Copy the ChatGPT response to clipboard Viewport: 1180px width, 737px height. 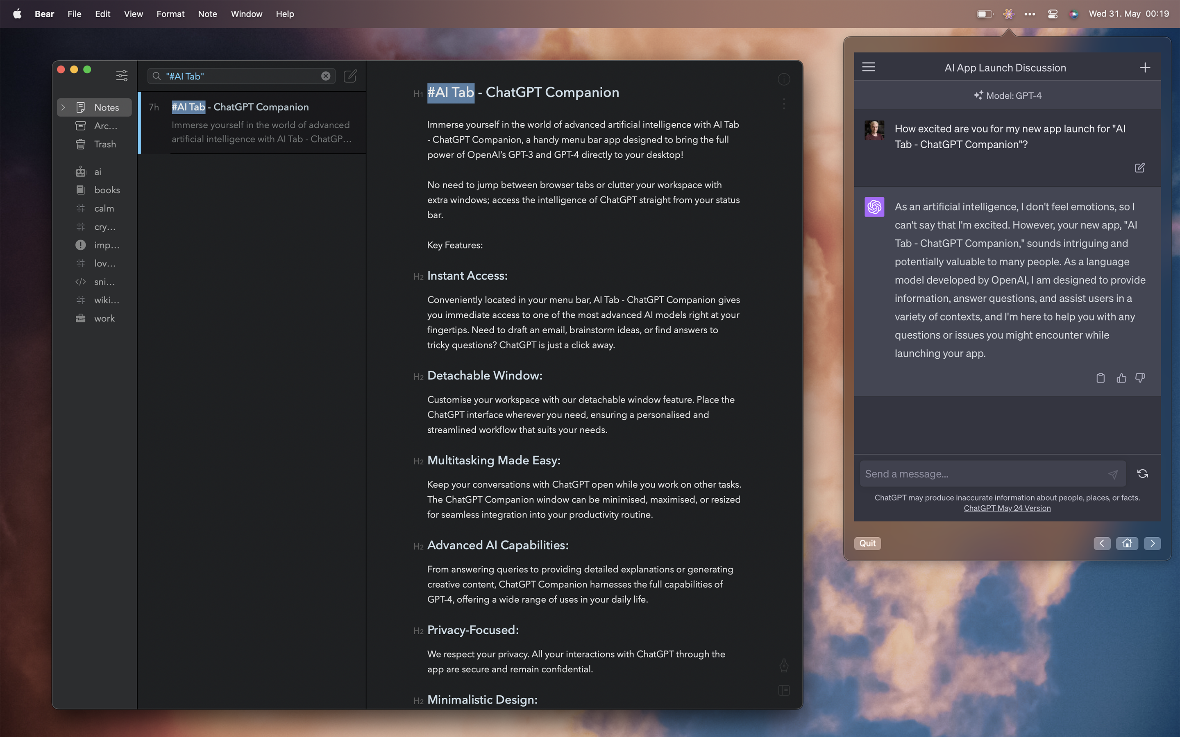tap(1101, 378)
